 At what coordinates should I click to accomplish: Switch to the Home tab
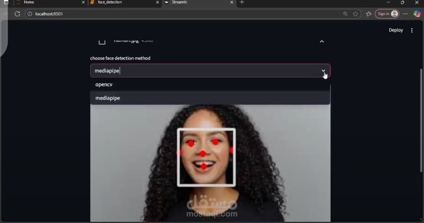click(50, 2)
